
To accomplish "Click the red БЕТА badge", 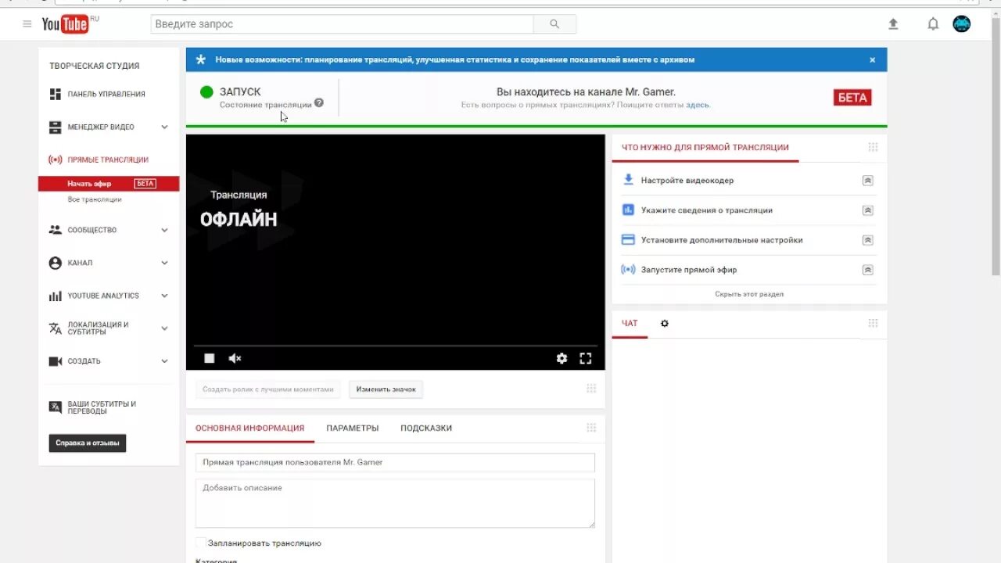I will point(852,98).
